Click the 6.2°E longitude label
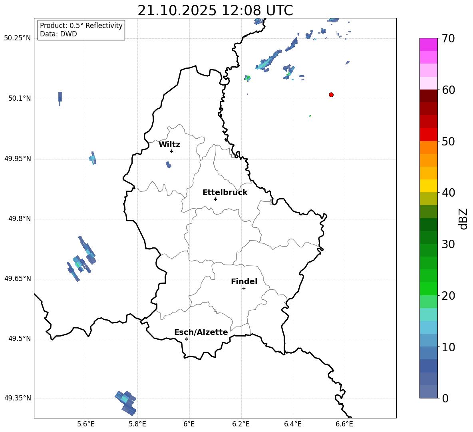The image size is (473, 432). click(x=241, y=424)
